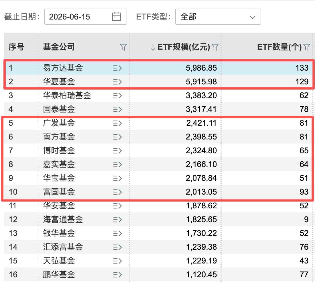Click the 2,166.10 ETF scale value
Screen dimensions: 315x283
click(x=201, y=164)
